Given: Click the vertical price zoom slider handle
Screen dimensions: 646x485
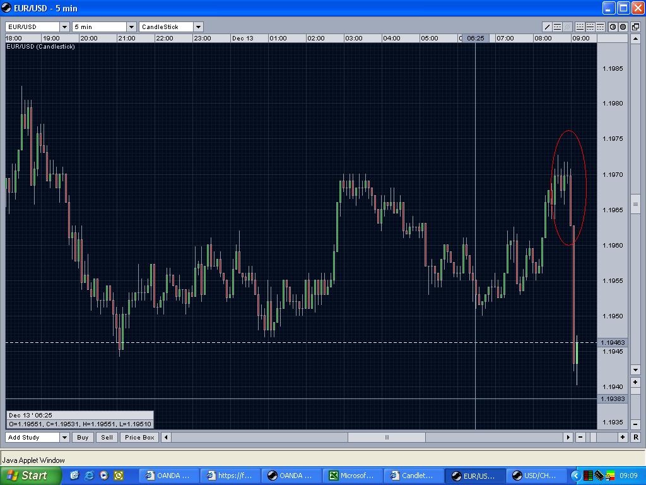Looking at the screenshot, I should pyautogui.click(x=635, y=390).
